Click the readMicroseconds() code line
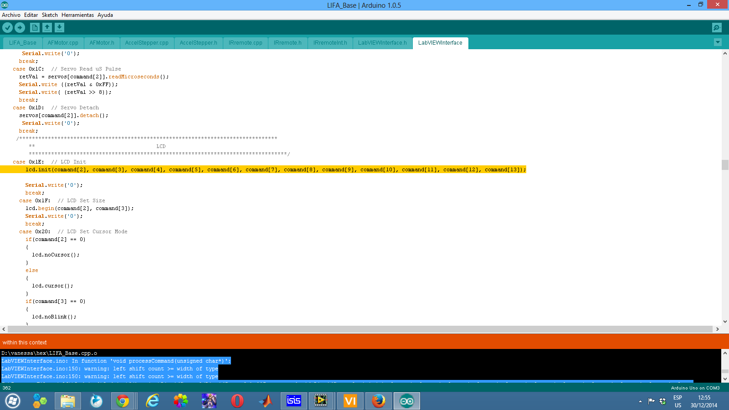Screen dimensions: 729x410 tap(94, 77)
